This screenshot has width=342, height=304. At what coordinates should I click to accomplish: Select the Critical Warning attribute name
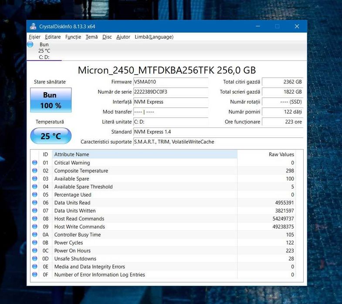tap(72, 163)
